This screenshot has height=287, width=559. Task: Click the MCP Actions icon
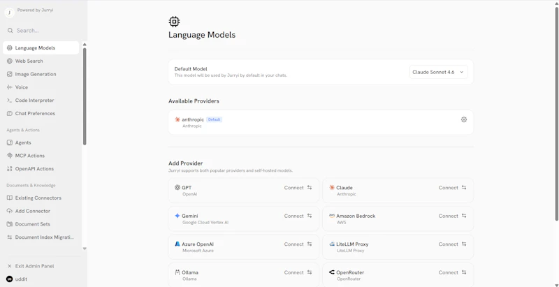pyautogui.click(x=10, y=156)
